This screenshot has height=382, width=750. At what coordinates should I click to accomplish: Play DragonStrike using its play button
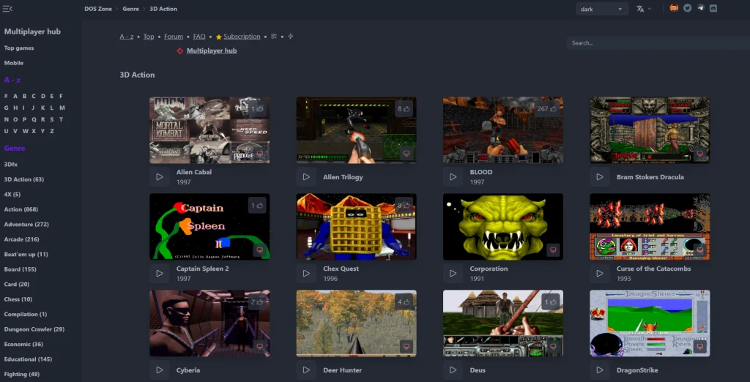(600, 370)
